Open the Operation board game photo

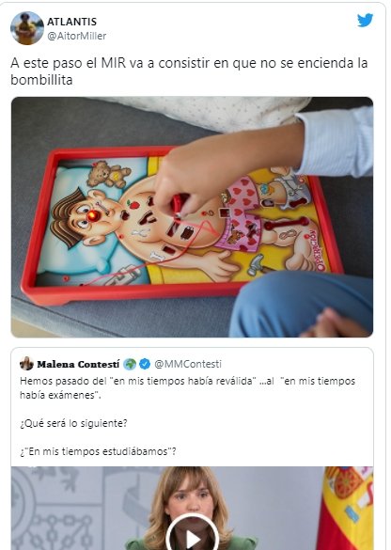pos(192,217)
